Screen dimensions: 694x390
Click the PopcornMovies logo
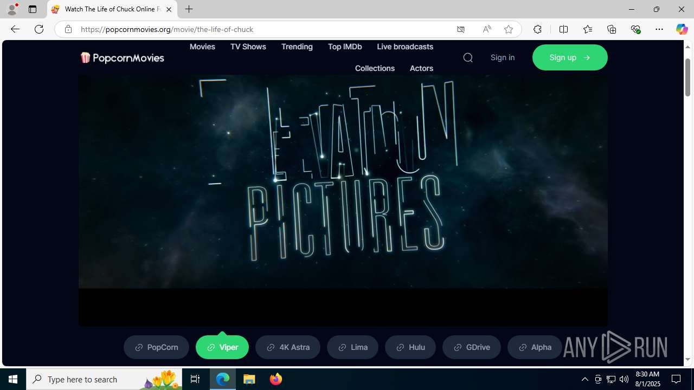[x=122, y=57]
